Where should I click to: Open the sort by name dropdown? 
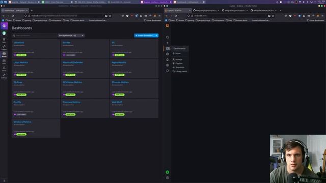coord(71,36)
